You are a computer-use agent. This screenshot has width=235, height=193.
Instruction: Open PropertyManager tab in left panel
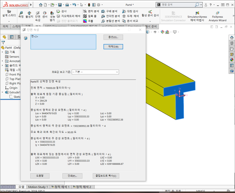pyautogui.click(x=12, y=37)
